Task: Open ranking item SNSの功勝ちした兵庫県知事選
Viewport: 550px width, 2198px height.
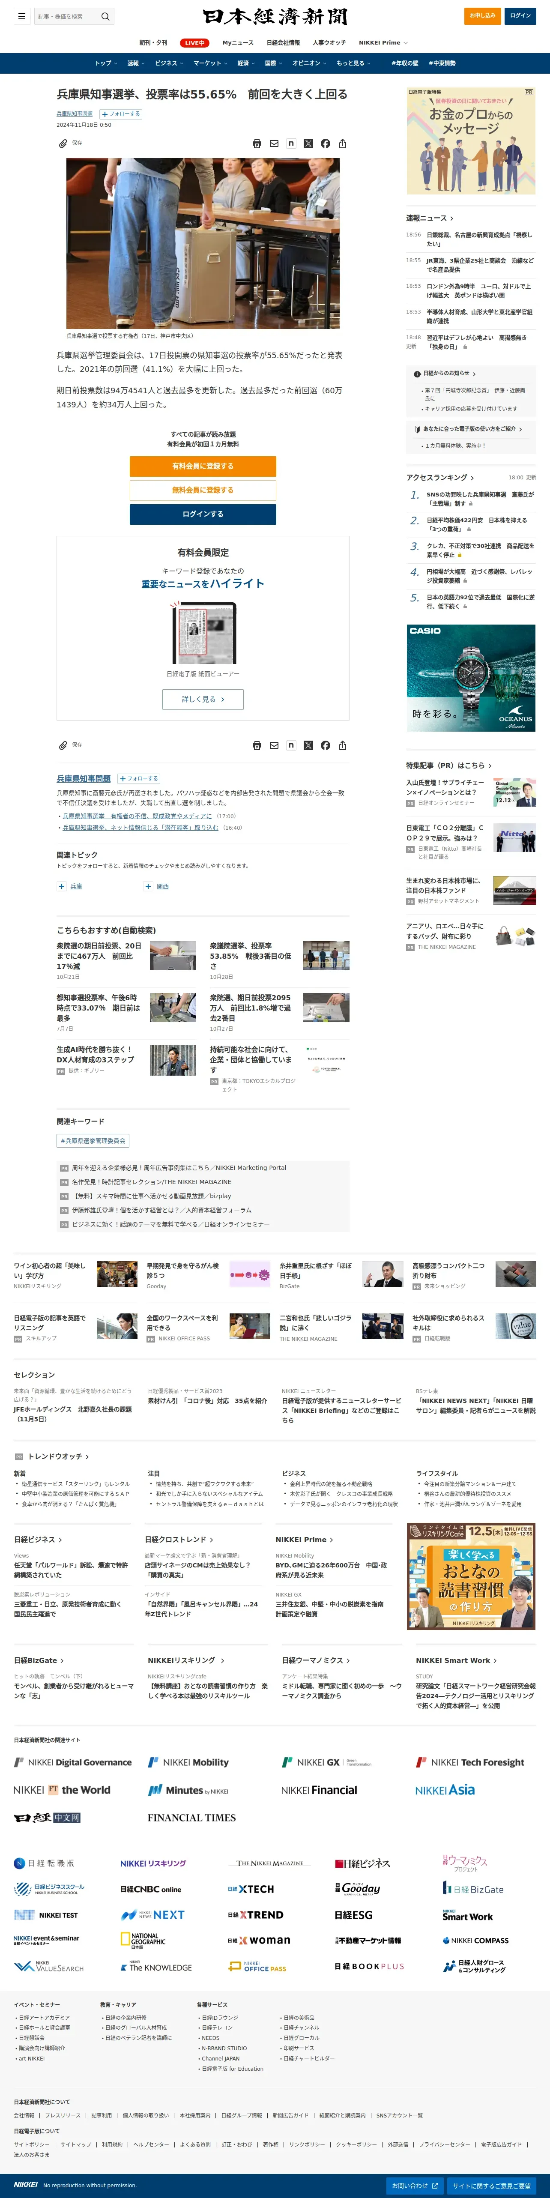Action: [x=480, y=499]
